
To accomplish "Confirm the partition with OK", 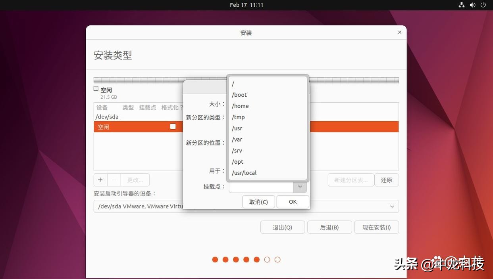I will tap(293, 202).
